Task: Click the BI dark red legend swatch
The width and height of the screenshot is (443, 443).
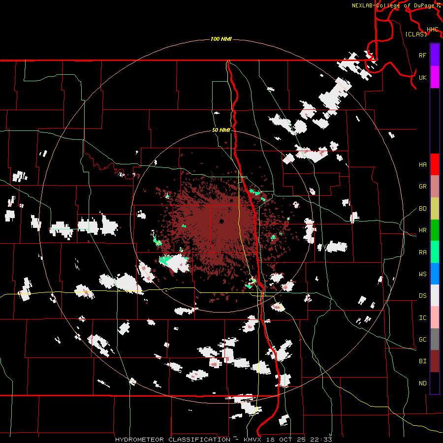Action: pos(435,361)
